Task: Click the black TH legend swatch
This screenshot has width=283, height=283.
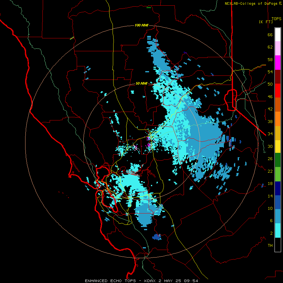Action: 278,245
